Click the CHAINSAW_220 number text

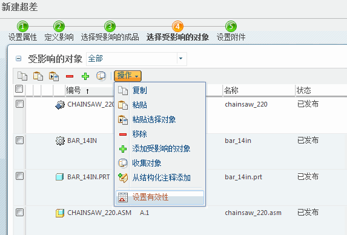pyautogui.click(x=91, y=104)
